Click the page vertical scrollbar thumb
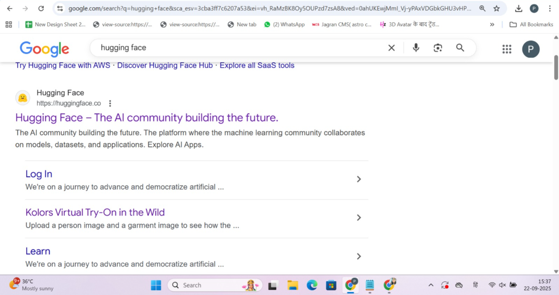This screenshot has width=559, height=295. (556, 67)
